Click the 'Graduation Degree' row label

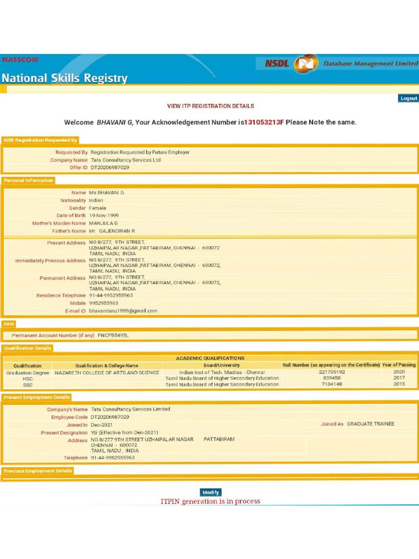pyautogui.click(x=27, y=373)
